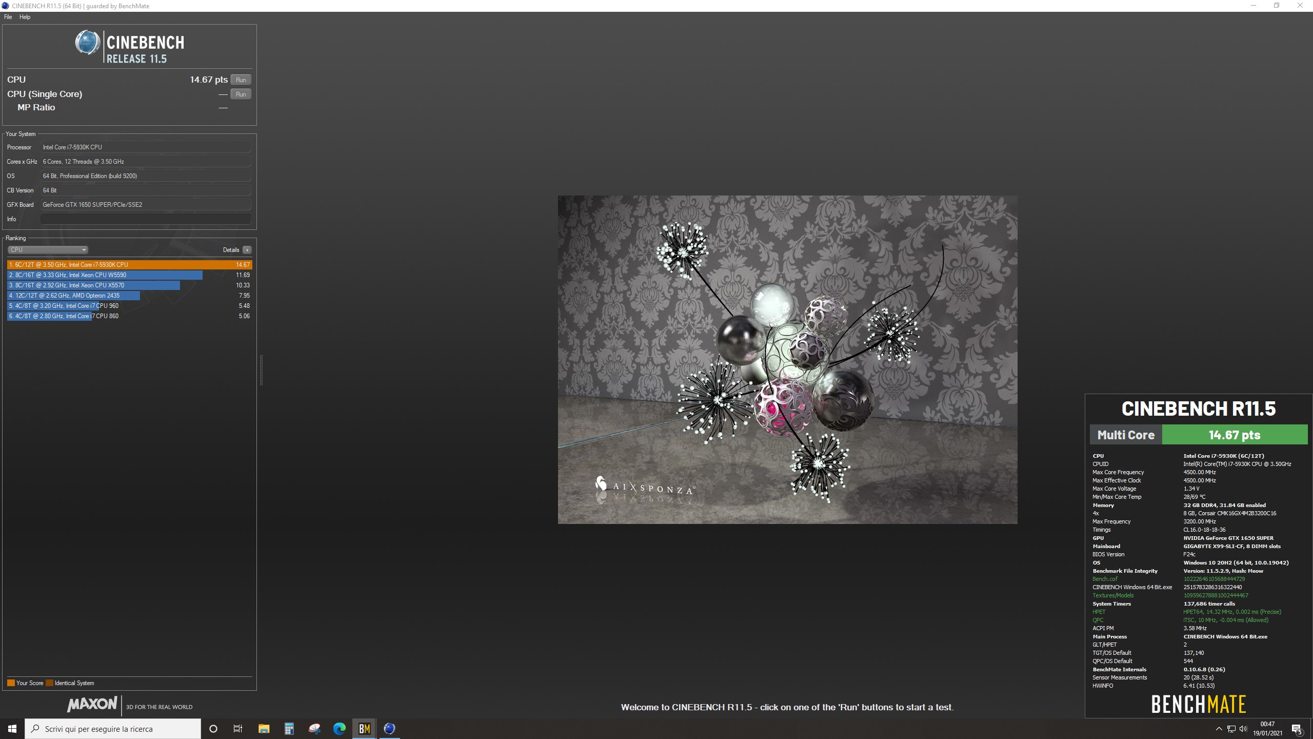Open Task View on taskbar
Viewport: 1313px width, 739px height.
coord(238,729)
